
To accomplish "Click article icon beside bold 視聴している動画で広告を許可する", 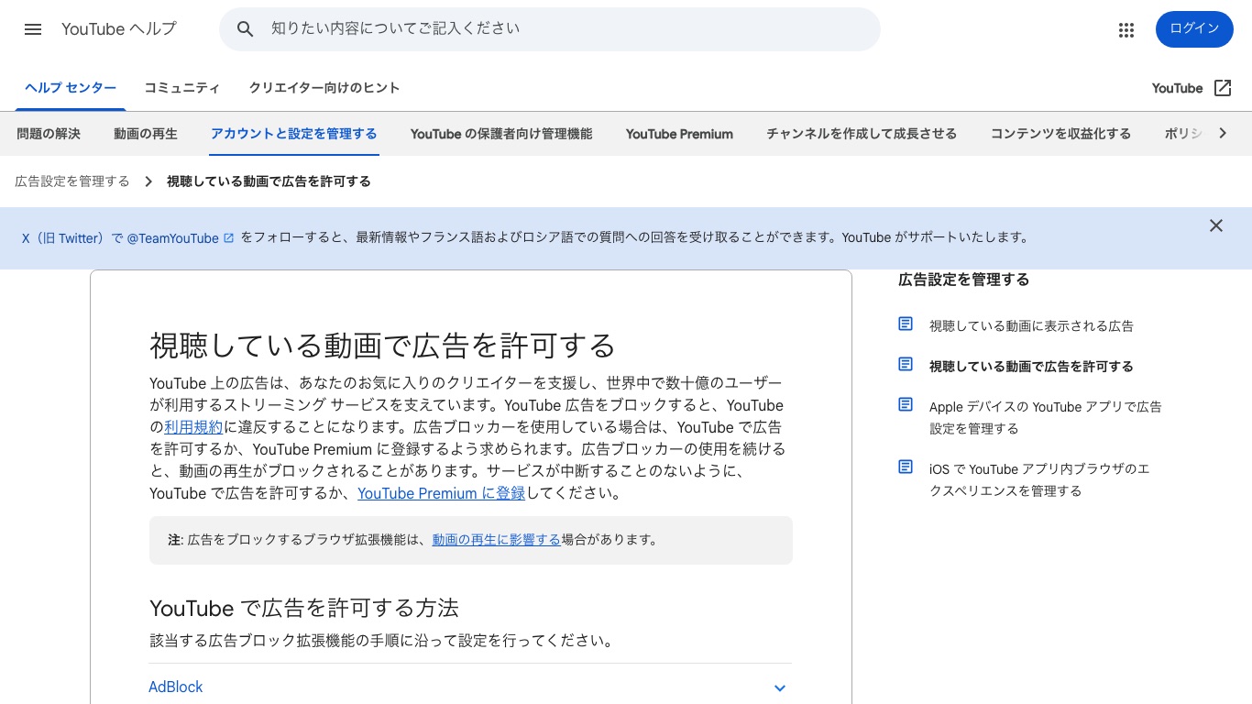I will (x=906, y=364).
